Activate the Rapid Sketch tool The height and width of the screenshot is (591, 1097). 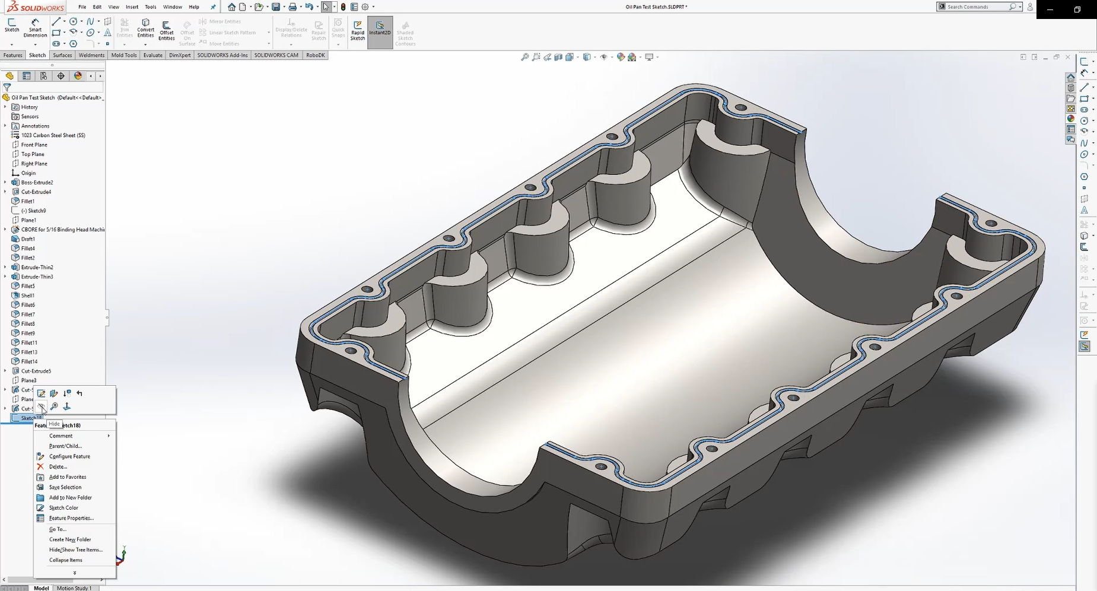(x=358, y=31)
